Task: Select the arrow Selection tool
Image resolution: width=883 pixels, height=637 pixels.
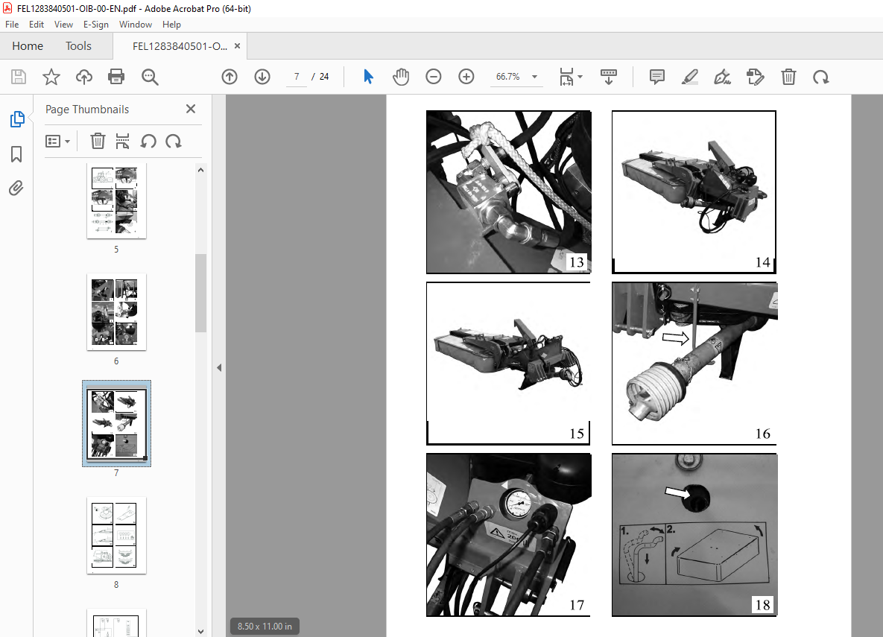Action: [x=368, y=77]
